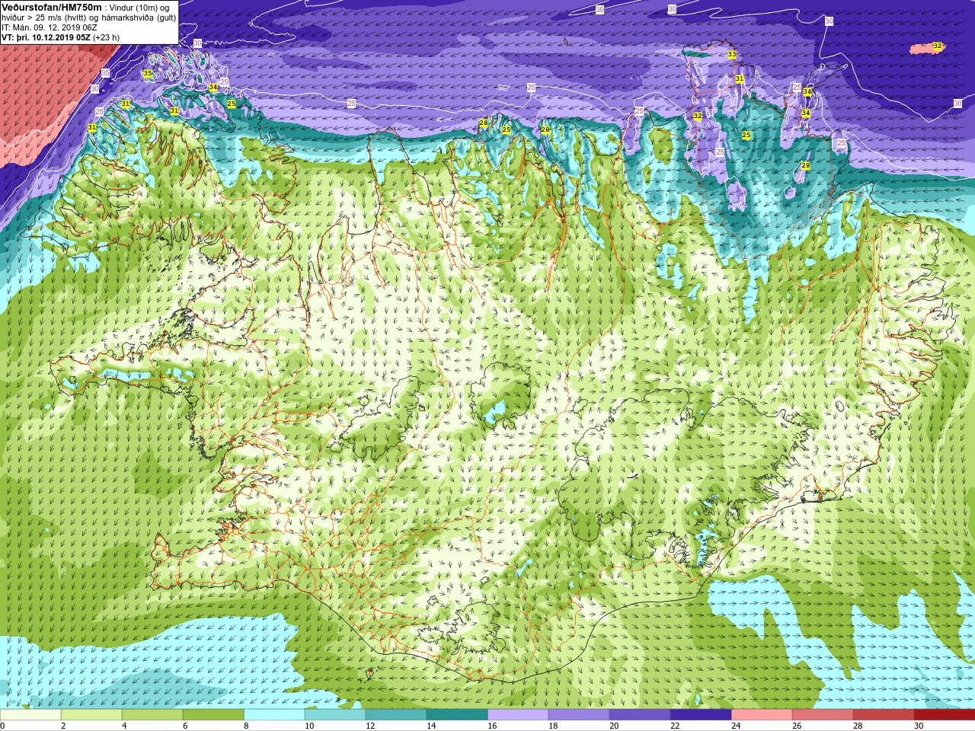Click the legend scale value 12
The height and width of the screenshot is (731, 975).
coord(370,726)
